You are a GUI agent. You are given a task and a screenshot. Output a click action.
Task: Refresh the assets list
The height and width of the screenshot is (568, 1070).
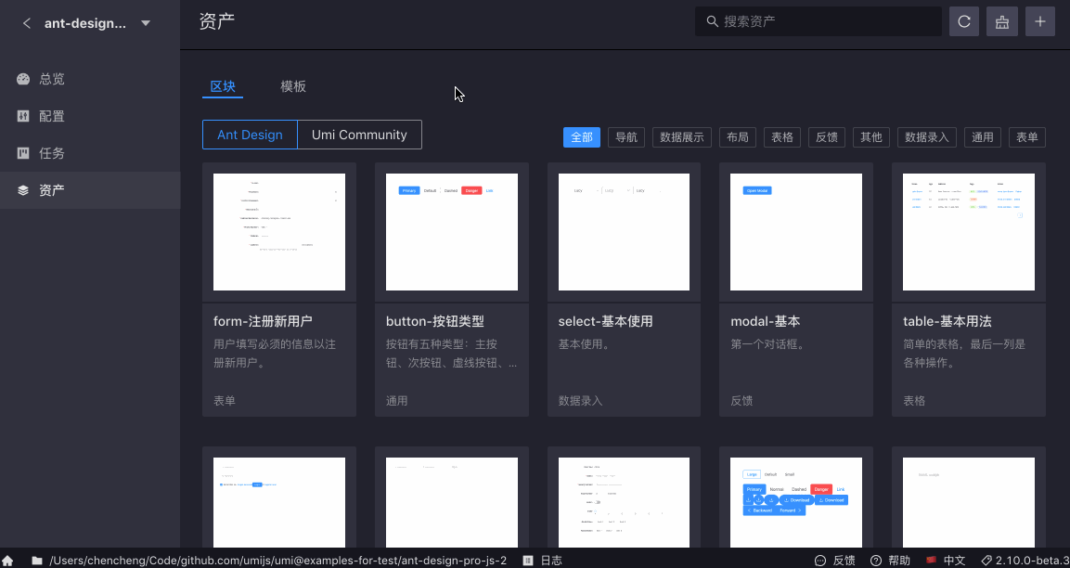coord(963,21)
